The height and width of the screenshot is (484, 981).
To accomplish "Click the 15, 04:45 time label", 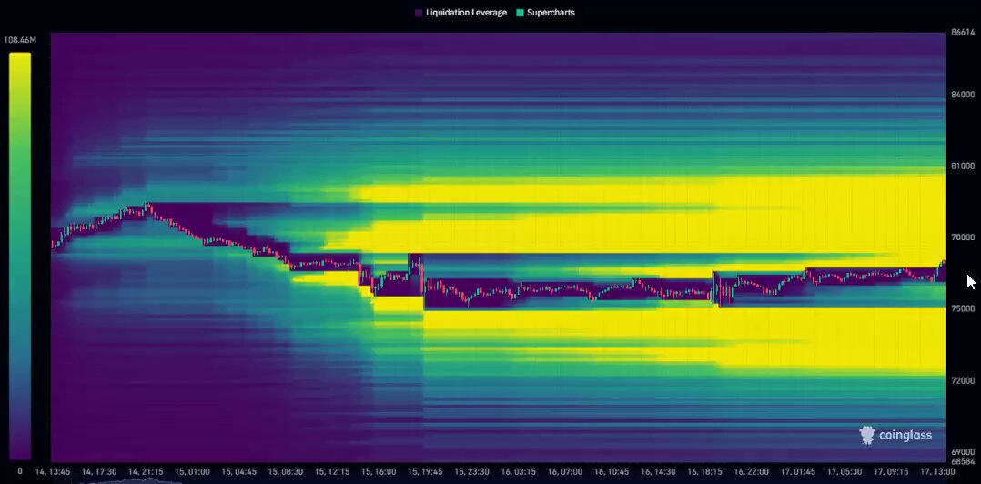I will click(x=239, y=471).
